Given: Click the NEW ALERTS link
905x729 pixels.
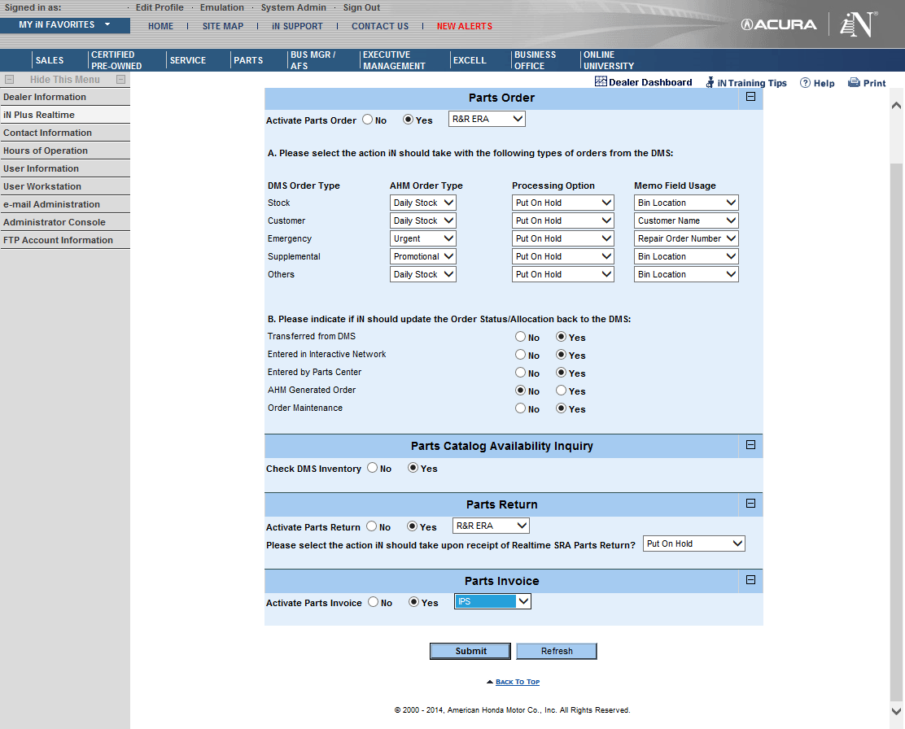Looking at the screenshot, I should point(465,26).
